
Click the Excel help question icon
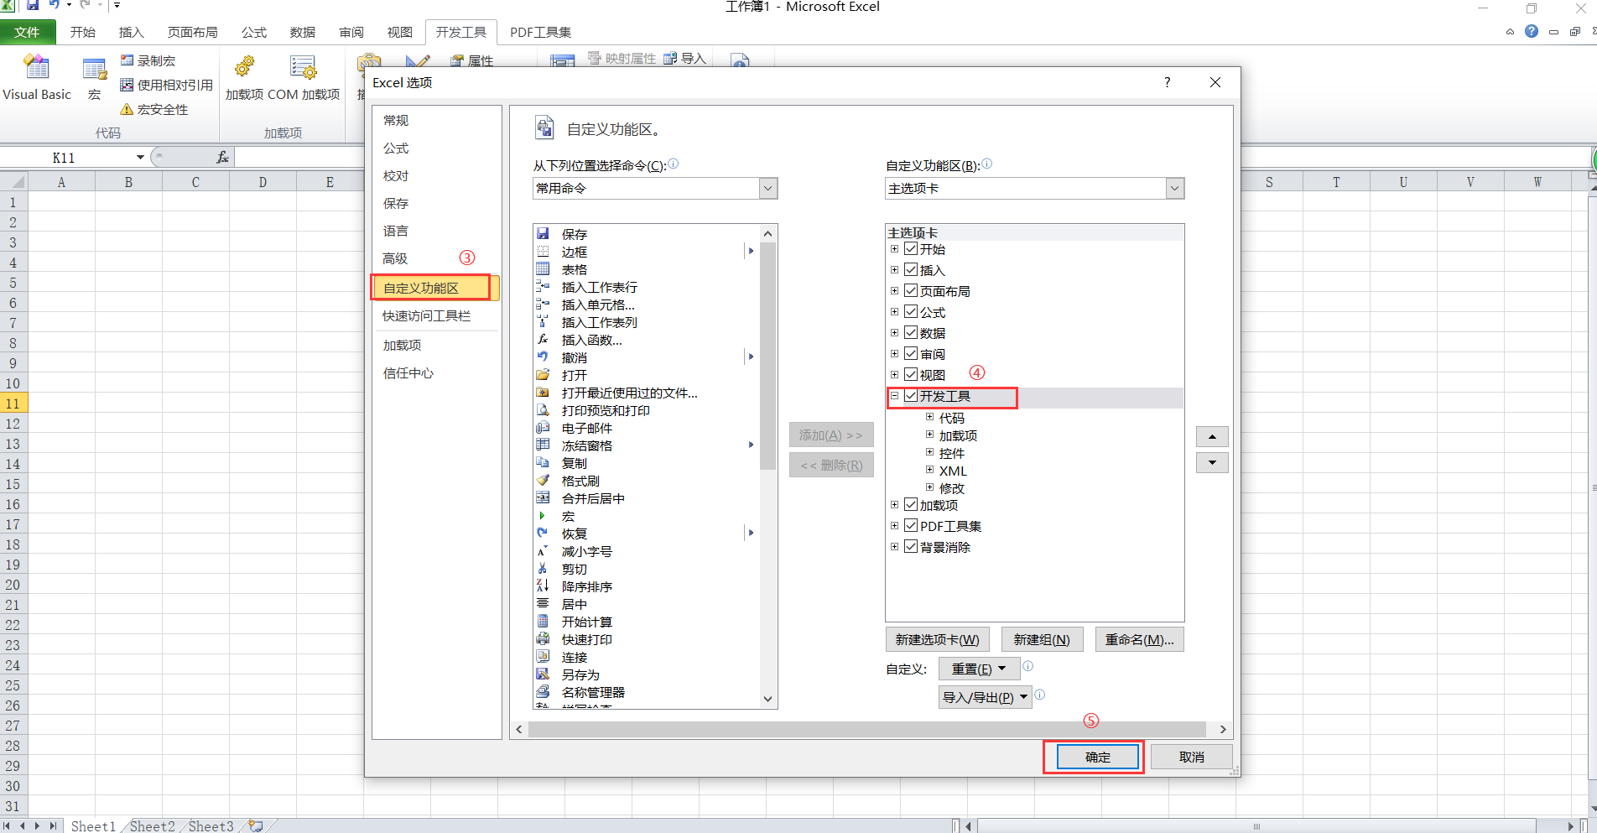tap(1532, 31)
